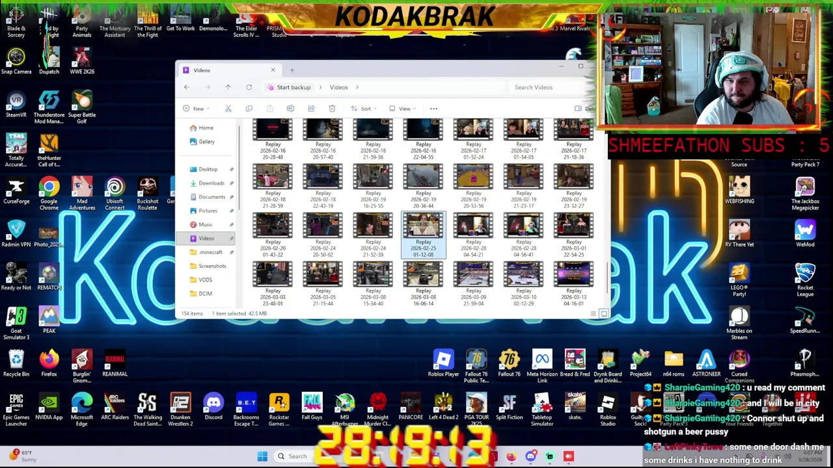Open Music in navigation pane
Screen dimensions: 833x468
(x=205, y=224)
